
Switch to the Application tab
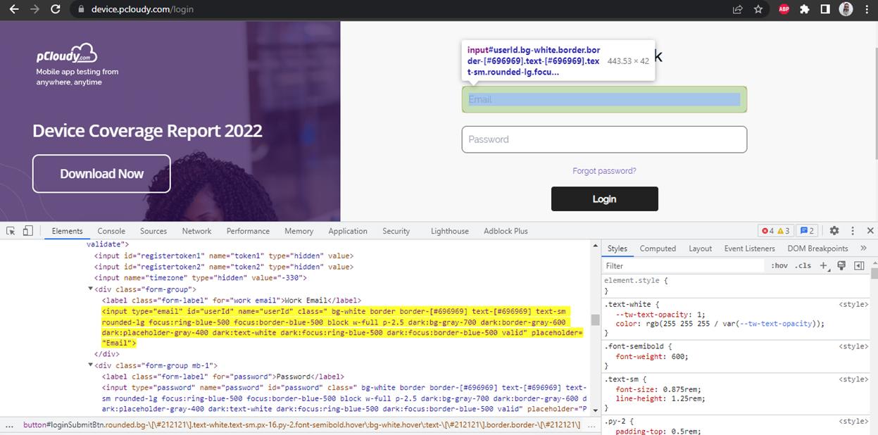pyautogui.click(x=348, y=231)
